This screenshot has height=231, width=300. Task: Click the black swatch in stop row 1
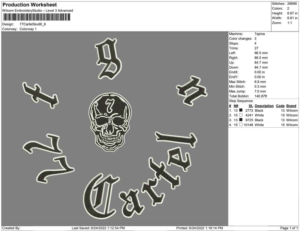point(241,110)
